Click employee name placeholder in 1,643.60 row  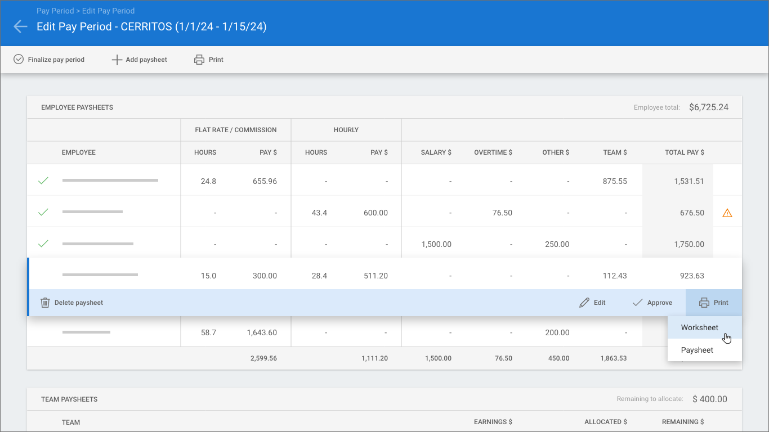pyautogui.click(x=86, y=332)
